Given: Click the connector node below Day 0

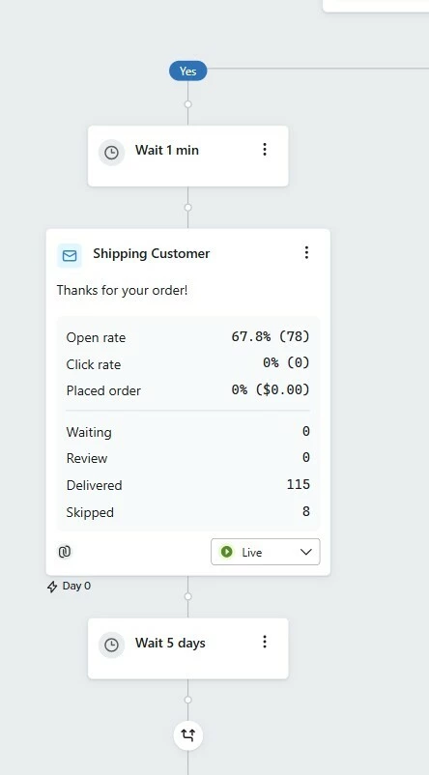Looking at the screenshot, I should point(187,596).
